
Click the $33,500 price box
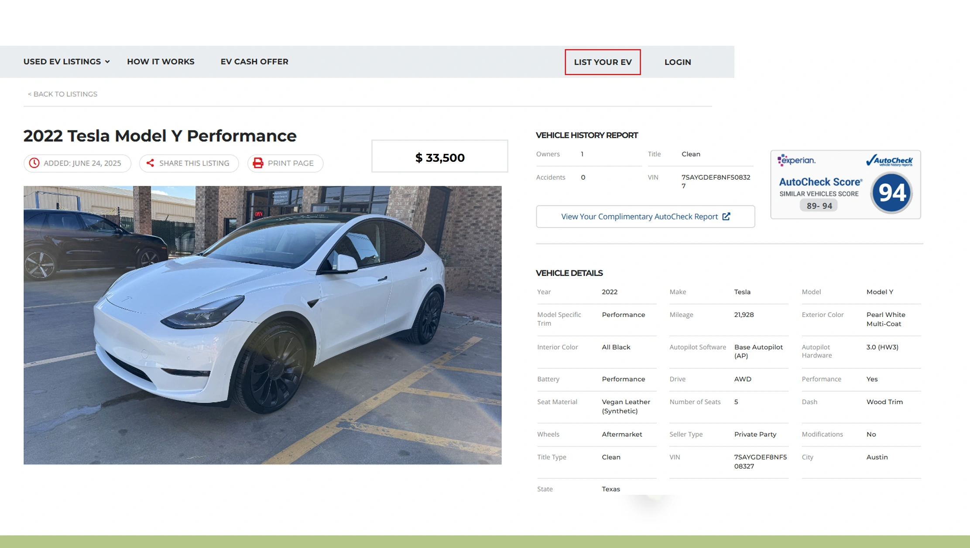pyautogui.click(x=439, y=157)
